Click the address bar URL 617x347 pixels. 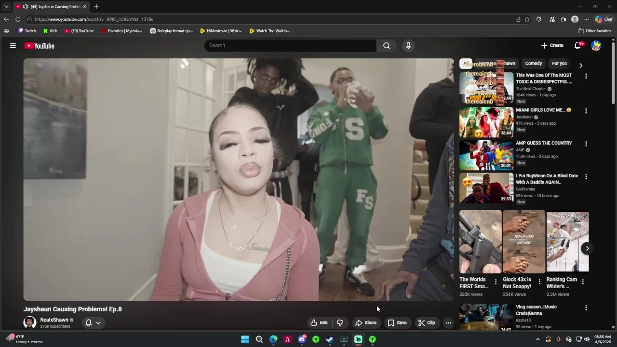coord(94,19)
